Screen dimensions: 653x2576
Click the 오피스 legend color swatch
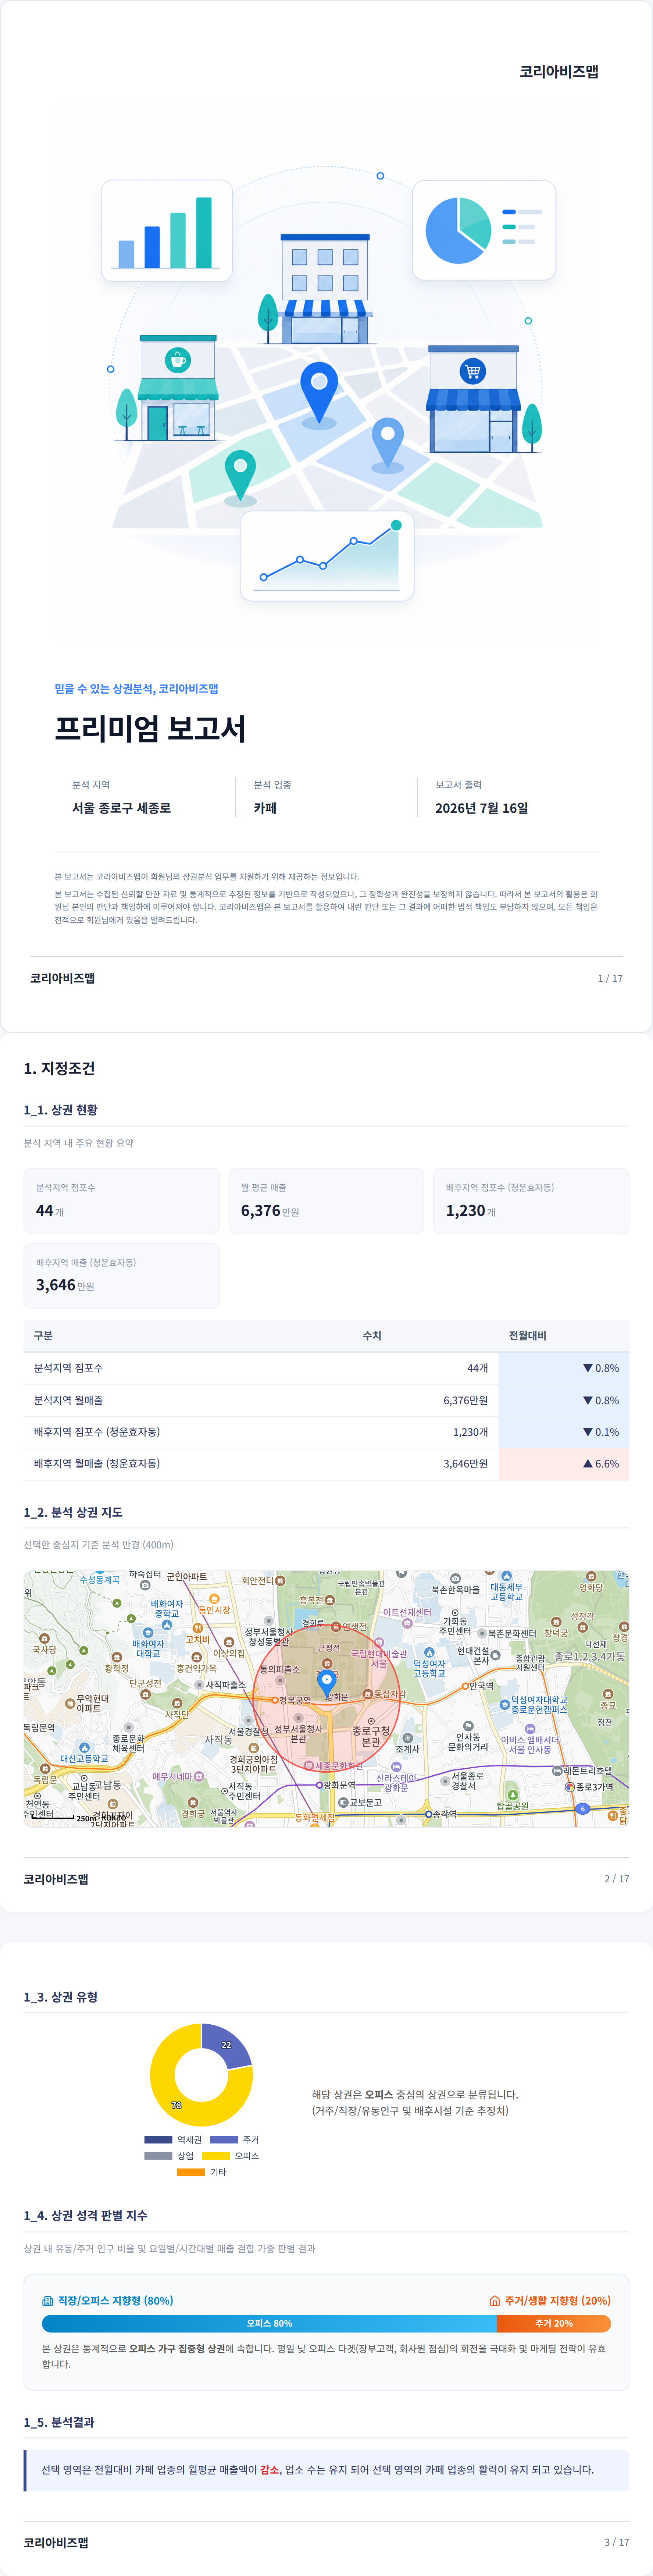[x=216, y=2156]
